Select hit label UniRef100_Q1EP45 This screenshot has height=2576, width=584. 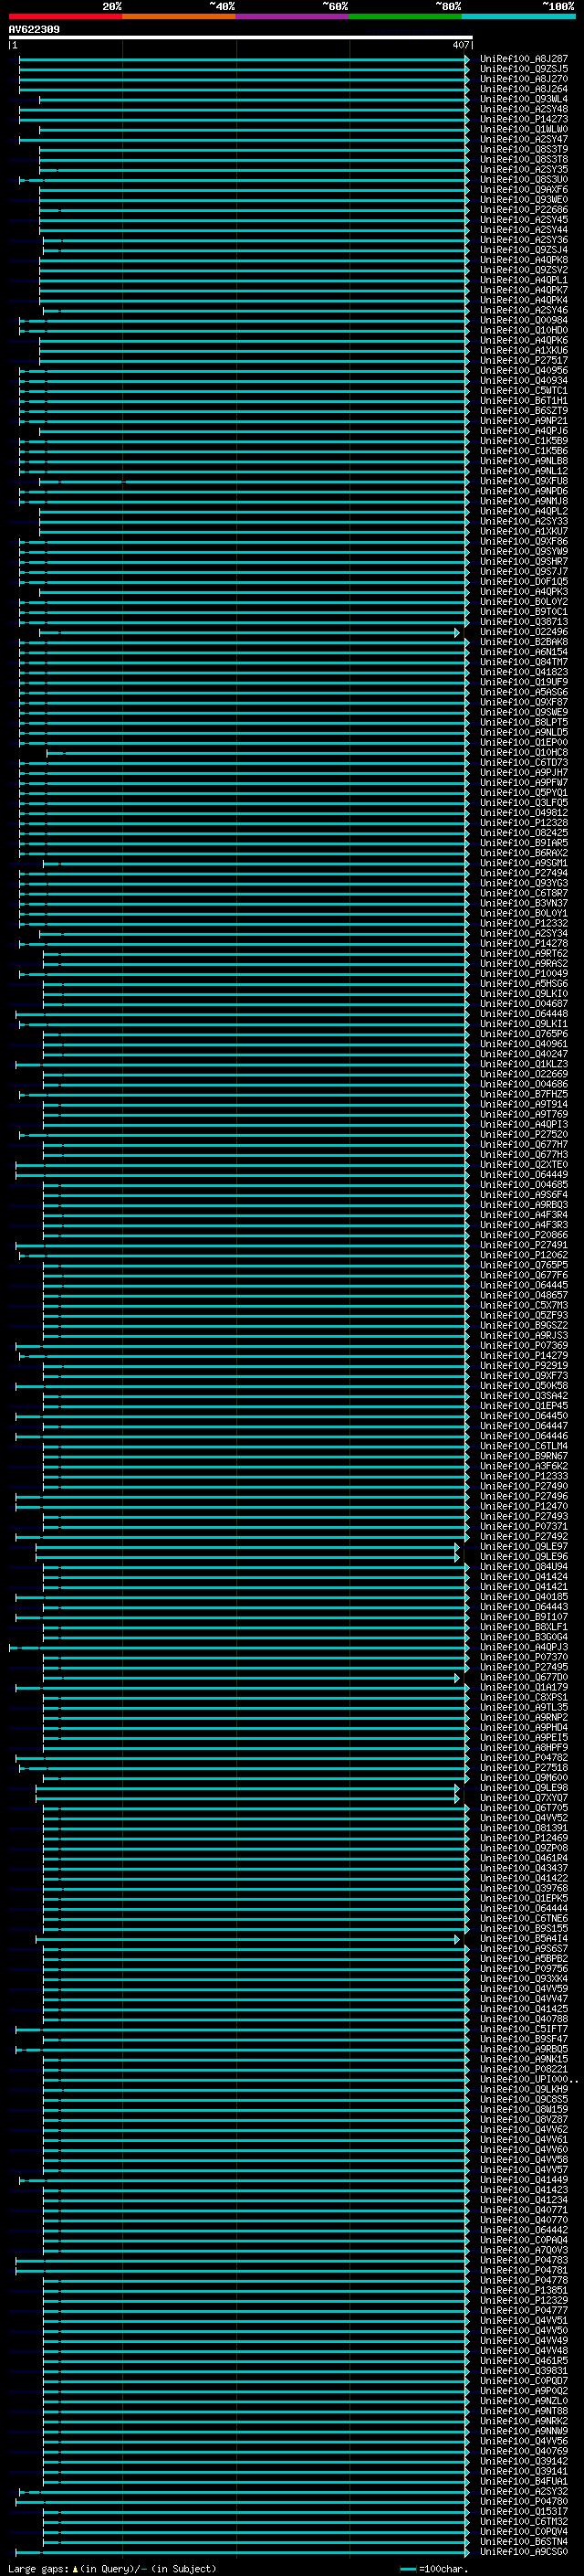(524, 1406)
